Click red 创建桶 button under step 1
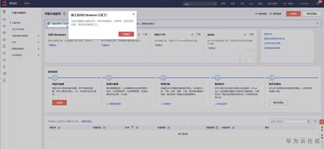This screenshot has width=324, height=149. [x=59, y=102]
